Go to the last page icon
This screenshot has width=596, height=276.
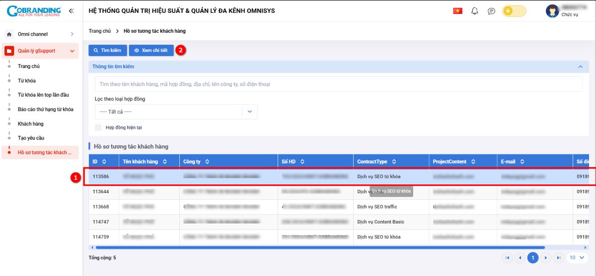[558, 258]
